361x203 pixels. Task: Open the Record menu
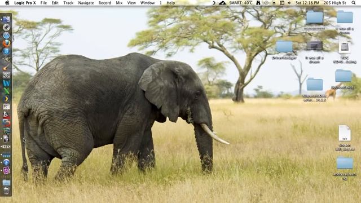105,3
